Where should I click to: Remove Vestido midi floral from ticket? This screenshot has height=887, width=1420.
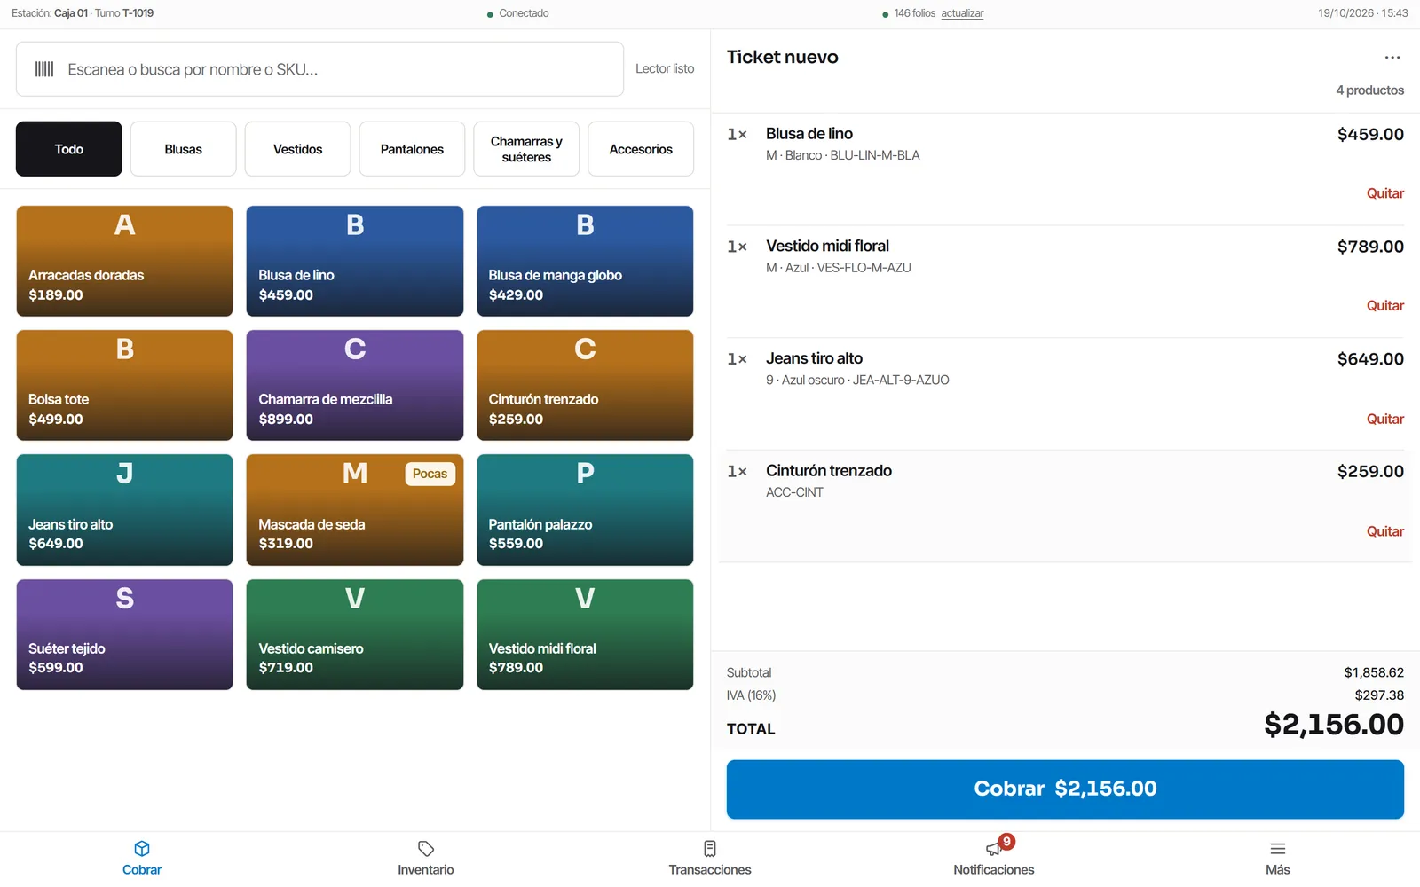pos(1384,306)
